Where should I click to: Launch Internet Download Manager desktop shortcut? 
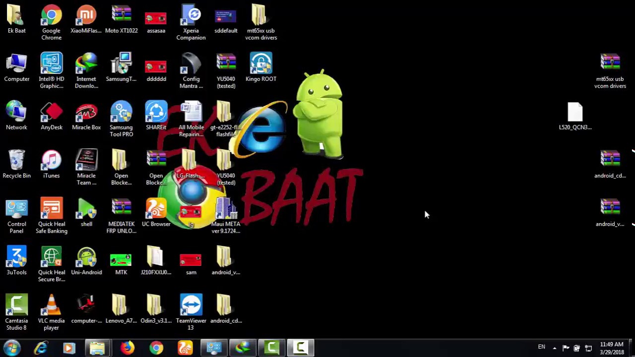click(x=86, y=71)
